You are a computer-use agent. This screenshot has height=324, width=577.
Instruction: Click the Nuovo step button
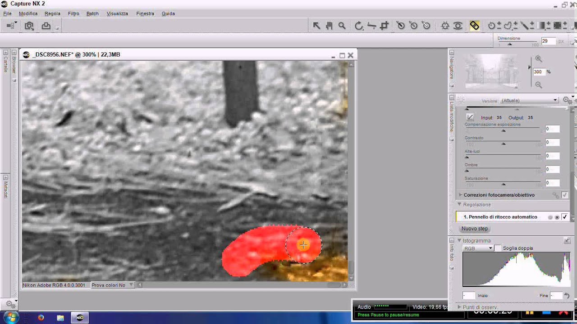(475, 229)
